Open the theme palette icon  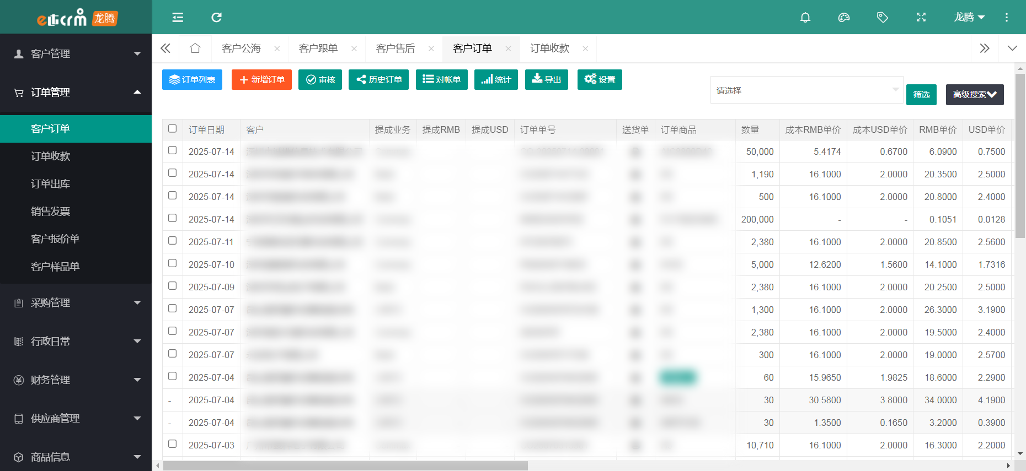click(843, 18)
